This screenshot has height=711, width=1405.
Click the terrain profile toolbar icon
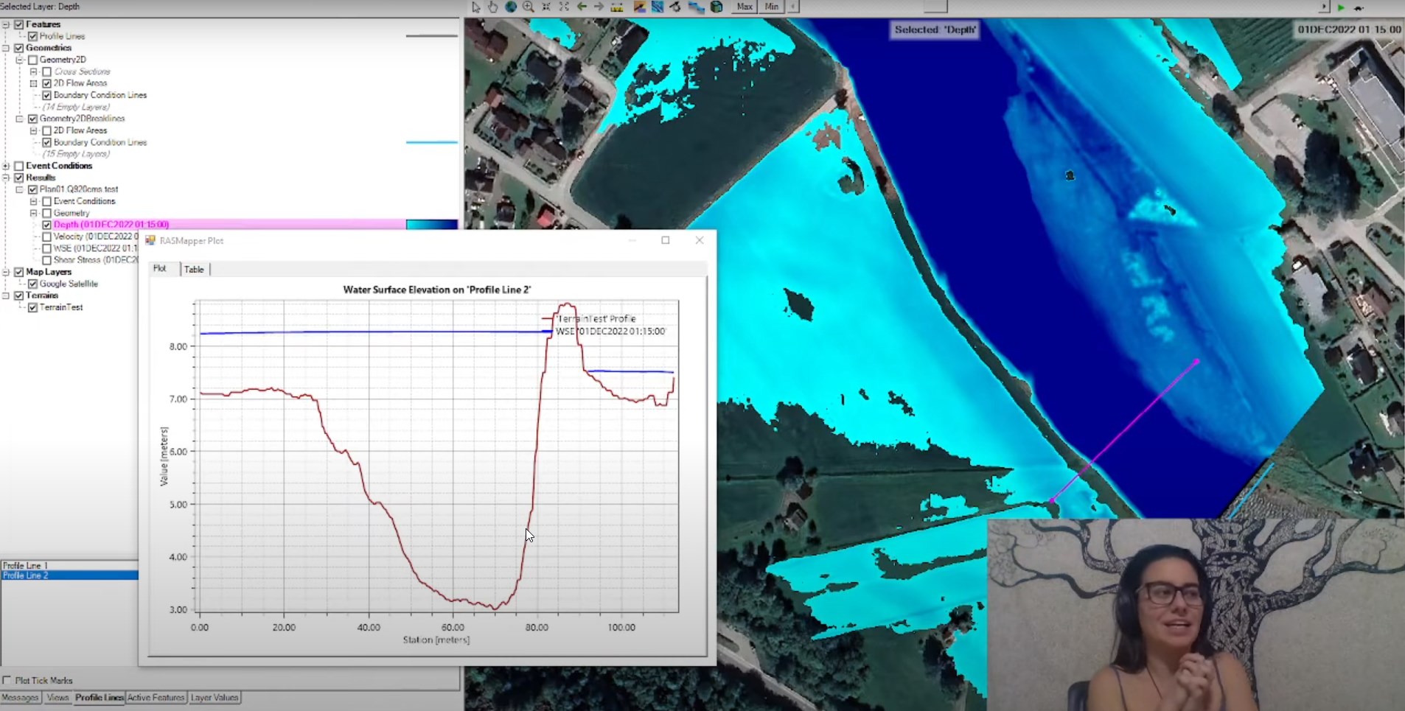[x=639, y=7]
